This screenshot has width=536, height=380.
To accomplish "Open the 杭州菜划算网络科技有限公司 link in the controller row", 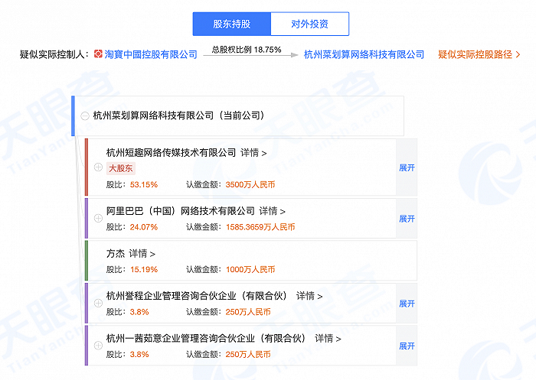I will 364,54.
